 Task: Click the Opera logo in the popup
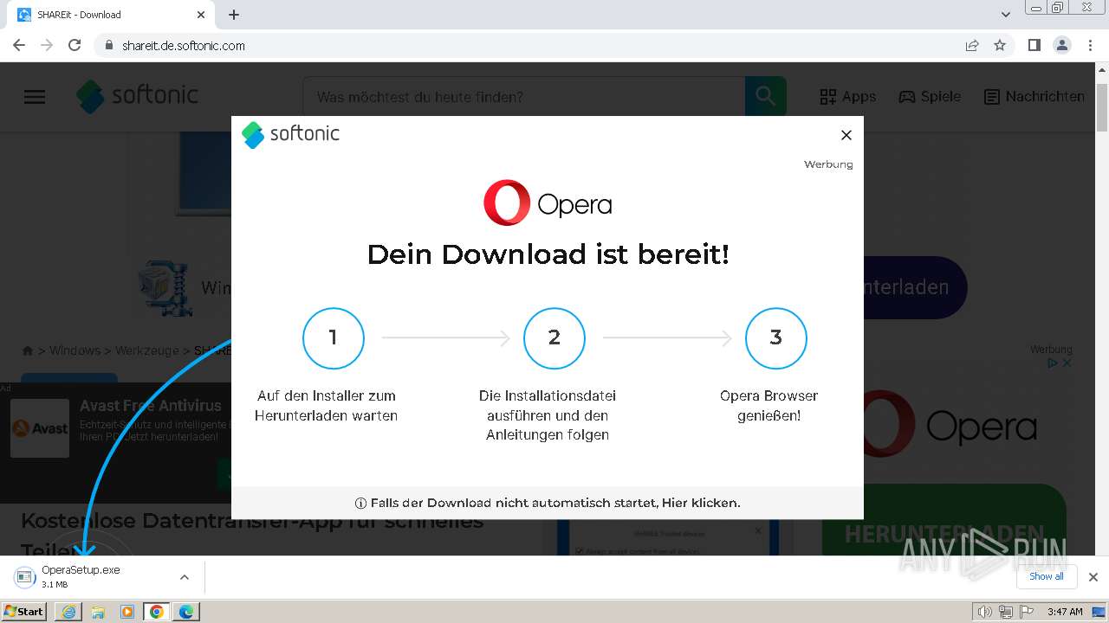[548, 203]
